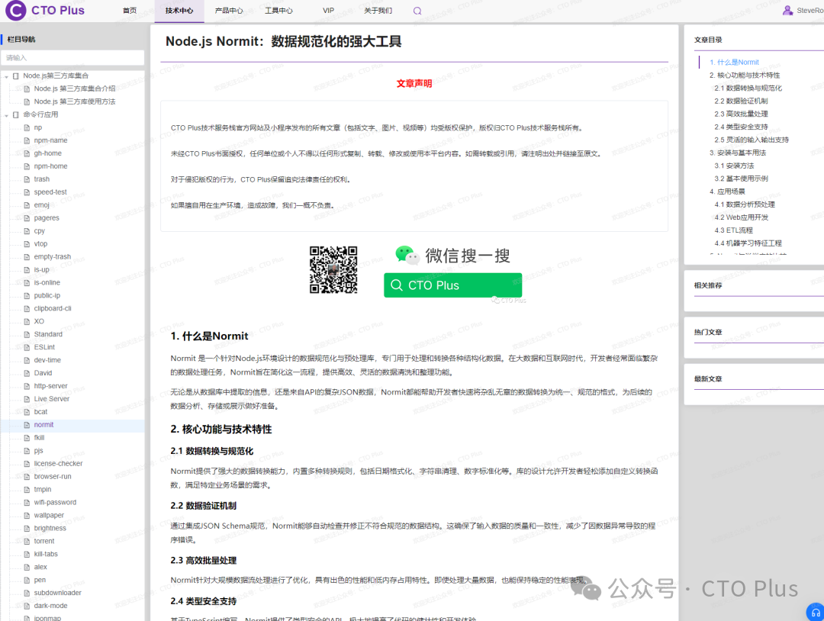Click the document icon beside np

[27, 127]
